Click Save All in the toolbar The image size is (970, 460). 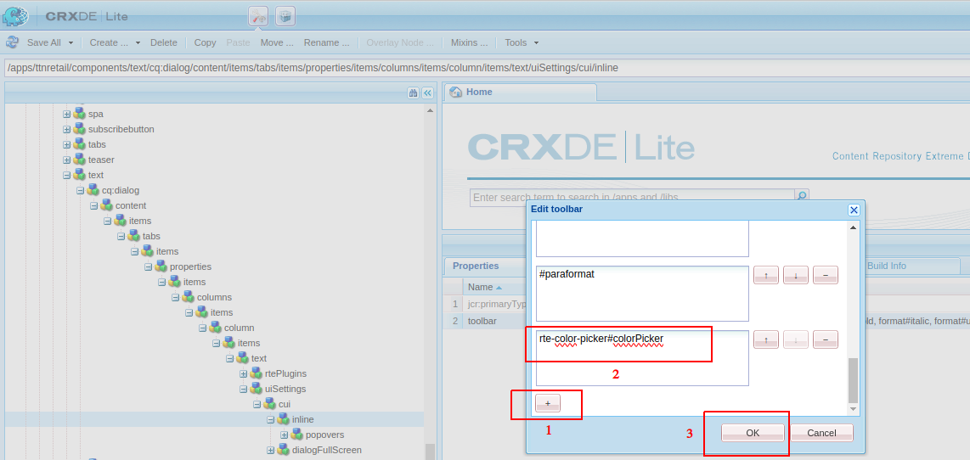44,42
